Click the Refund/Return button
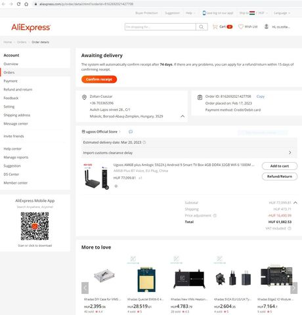 (x=280, y=177)
